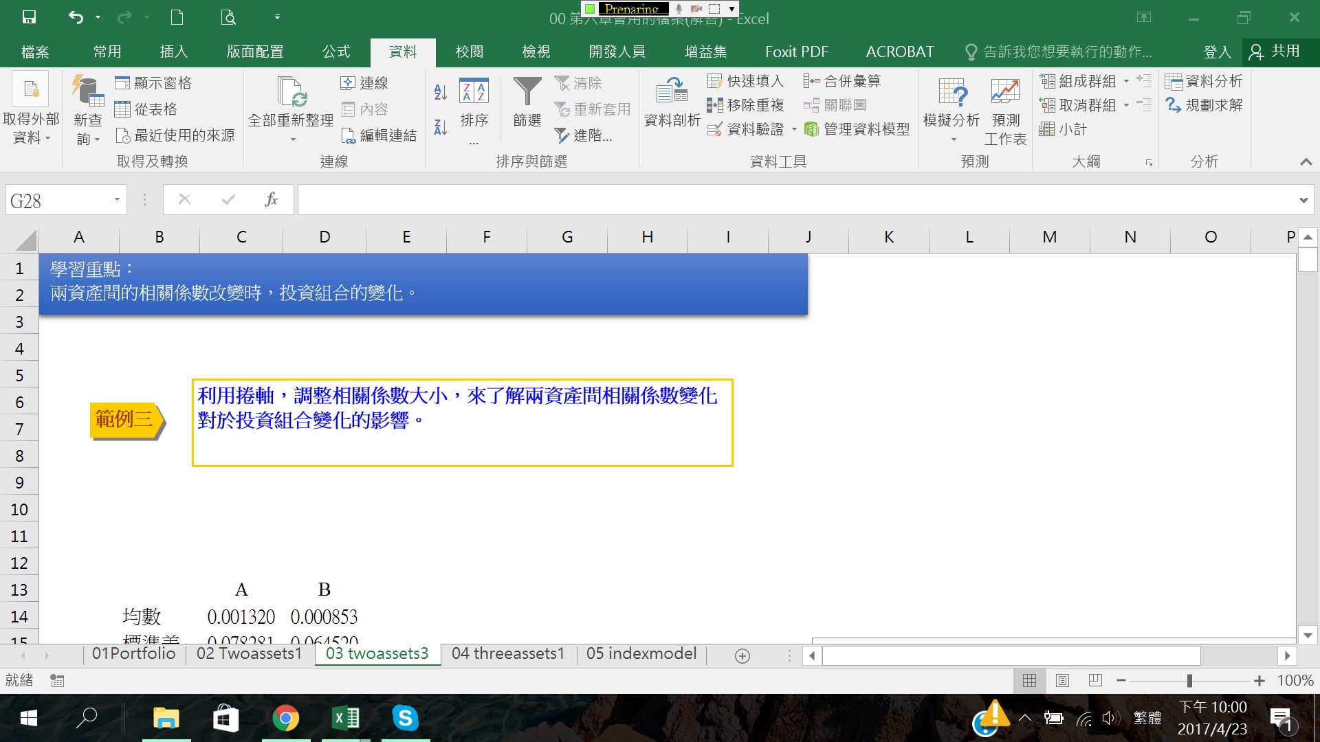Image resolution: width=1320 pixels, height=742 pixels.
Task: Click 連線 connections
Action: [364, 83]
